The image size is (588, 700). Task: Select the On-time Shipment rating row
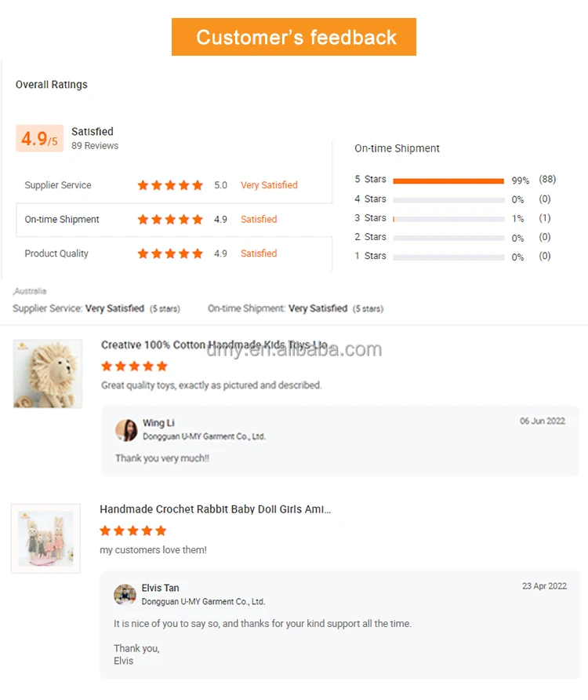pyautogui.click(x=174, y=220)
